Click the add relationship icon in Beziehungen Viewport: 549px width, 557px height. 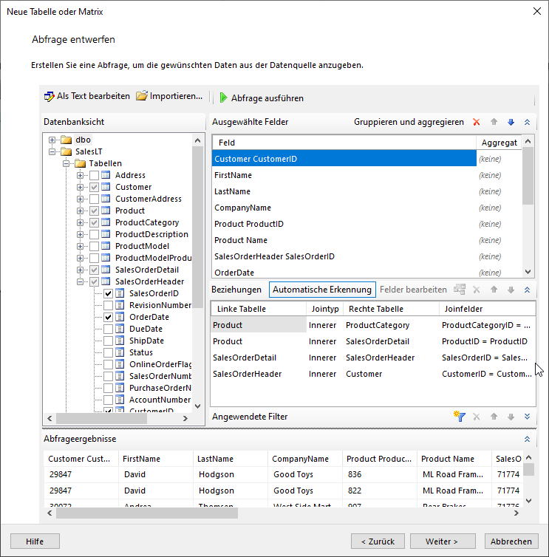460,290
